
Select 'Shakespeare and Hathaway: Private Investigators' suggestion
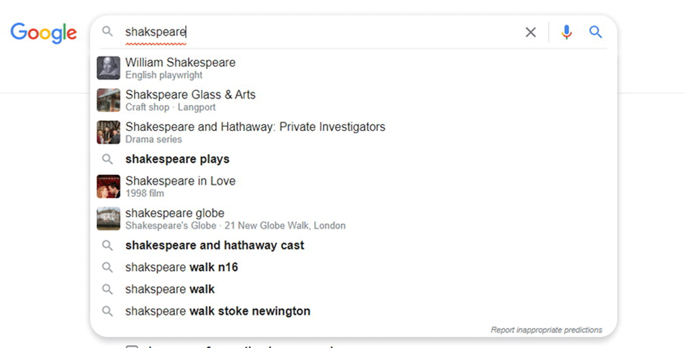(255, 127)
